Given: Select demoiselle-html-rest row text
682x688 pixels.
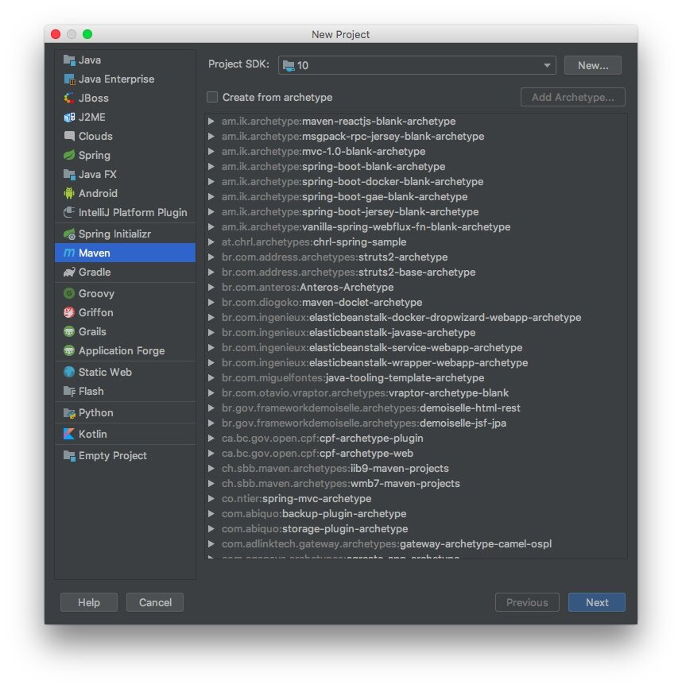Looking at the screenshot, I should [371, 408].
